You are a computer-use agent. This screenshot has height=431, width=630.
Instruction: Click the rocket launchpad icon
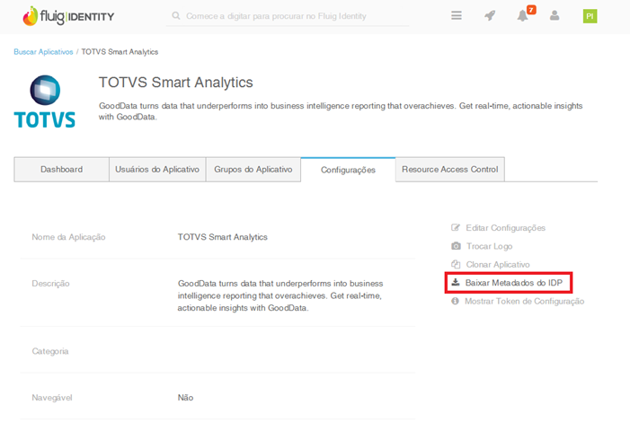(x=490, y=15)
